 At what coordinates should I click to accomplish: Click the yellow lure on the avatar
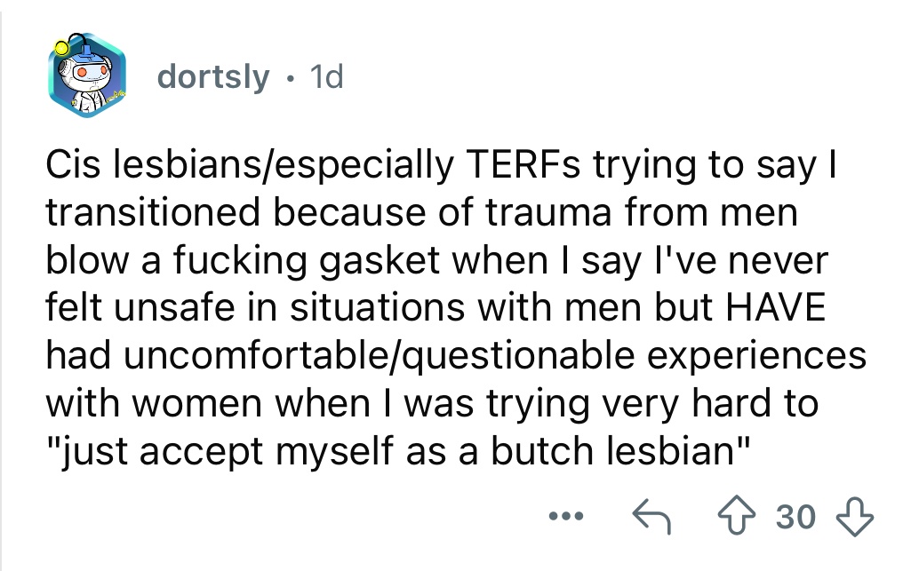click(60, 48)
